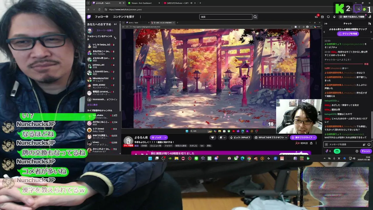Open the コンテンツを探す navigation item
373x210 pixels.
point(124,17)
